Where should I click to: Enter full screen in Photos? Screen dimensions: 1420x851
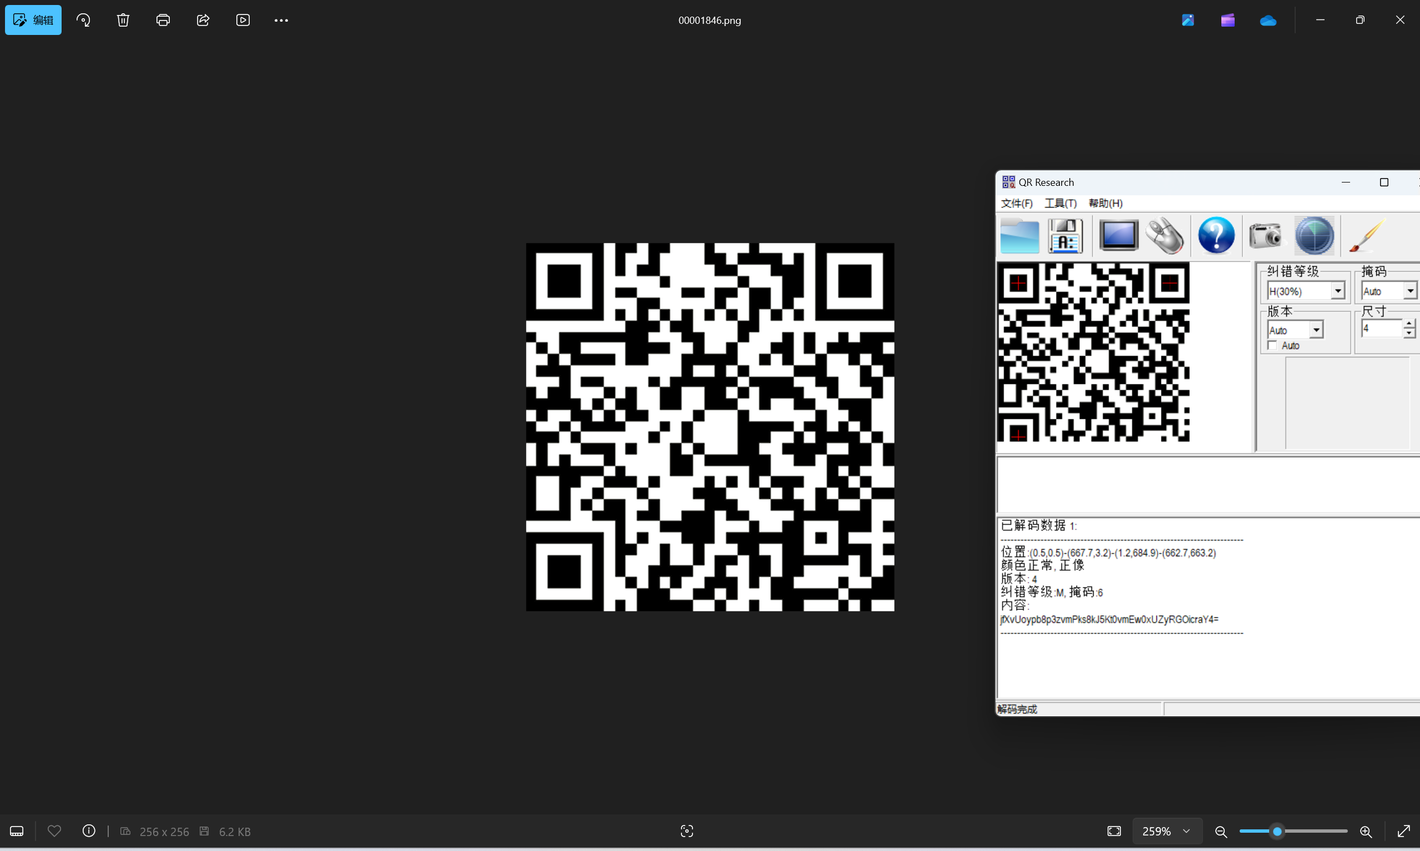pyautogui.click(x=1403, y=831)
